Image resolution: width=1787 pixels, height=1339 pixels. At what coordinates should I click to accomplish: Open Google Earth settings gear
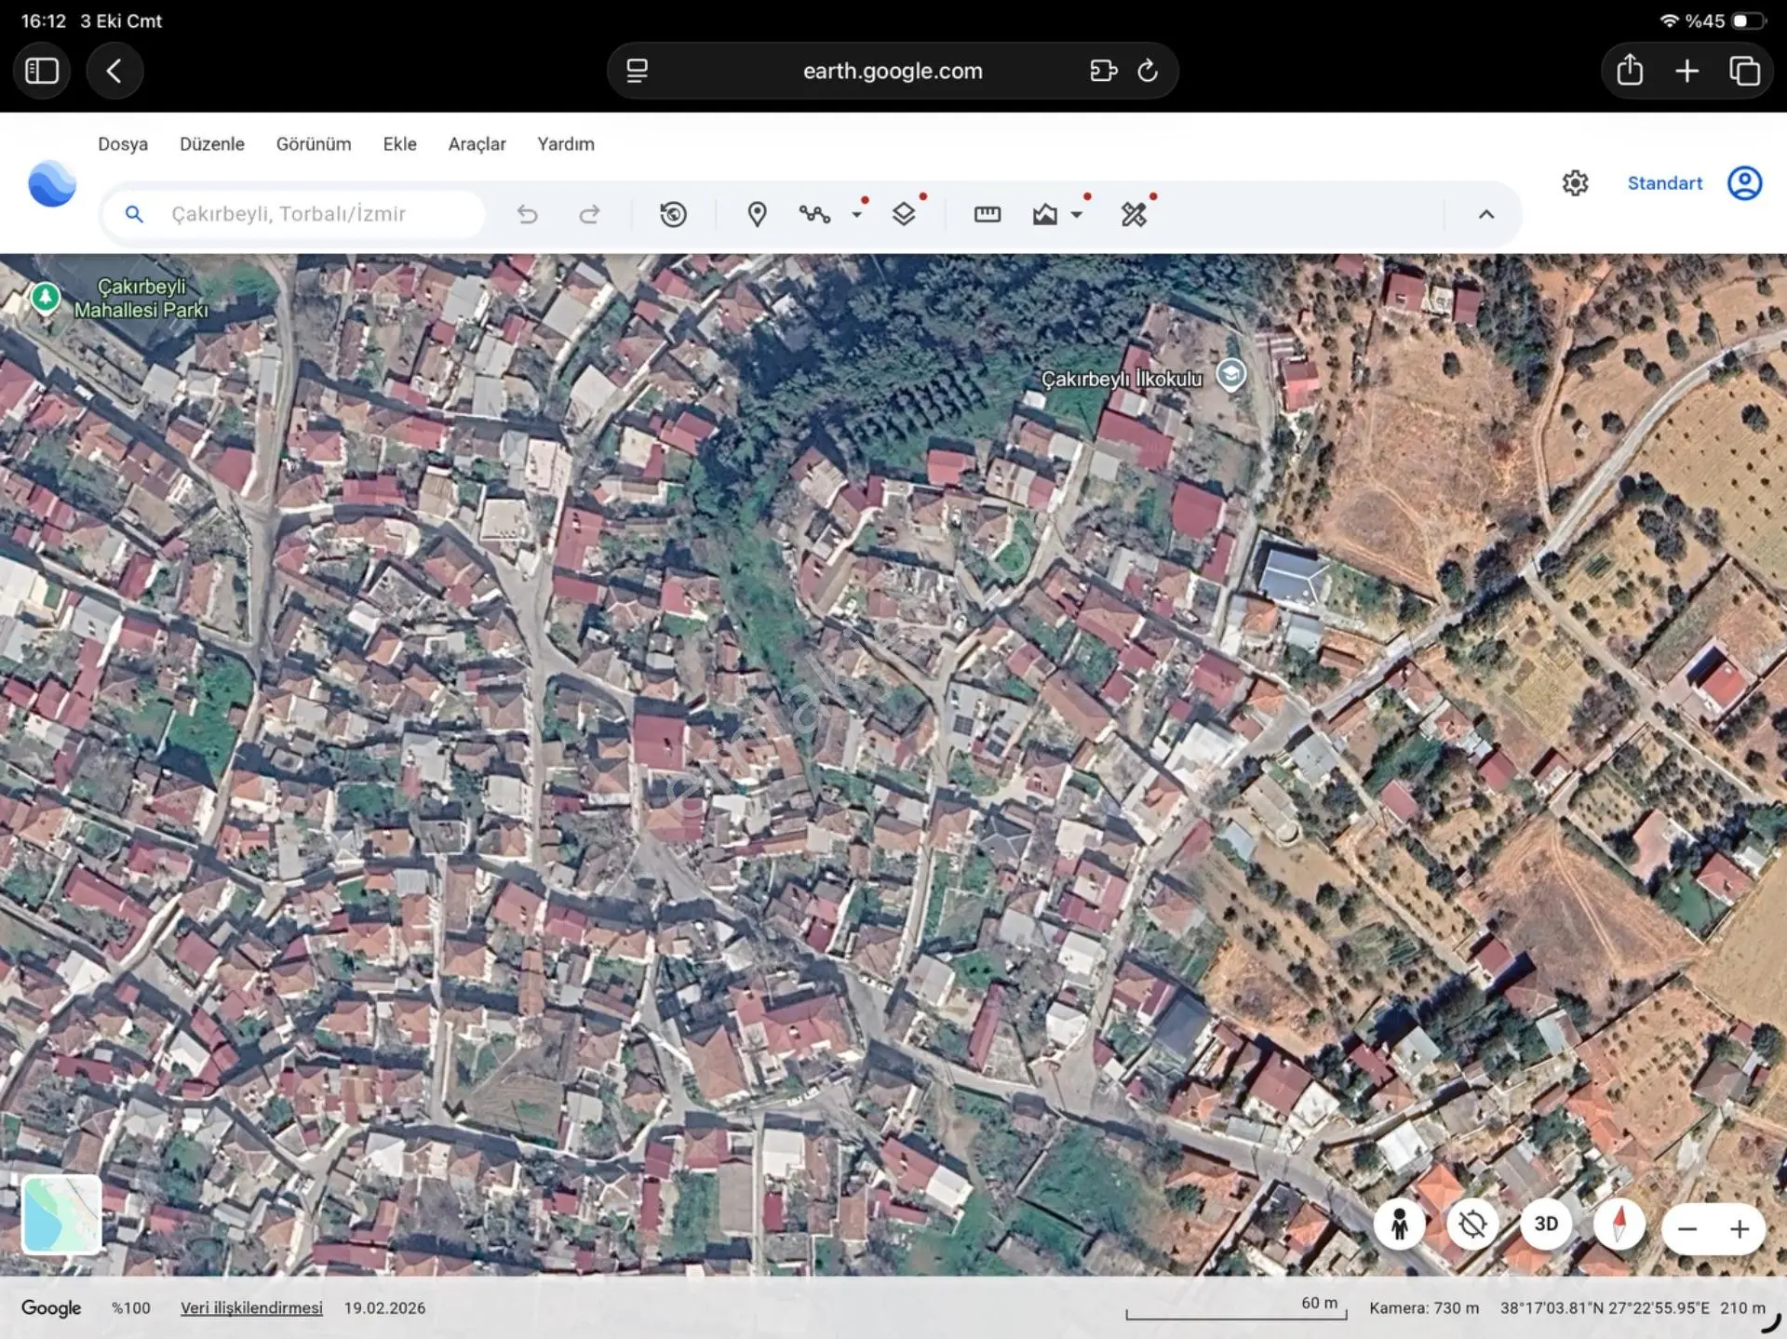point(1575,183)
